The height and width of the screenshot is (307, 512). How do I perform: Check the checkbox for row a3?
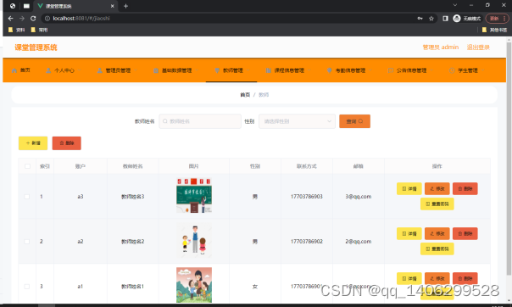click(x=27, y=197)
